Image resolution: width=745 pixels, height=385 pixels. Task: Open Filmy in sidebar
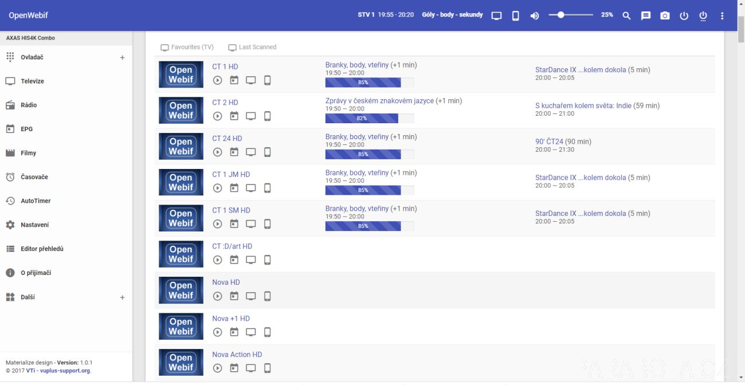pyautogui.click(x=66, y=153)
